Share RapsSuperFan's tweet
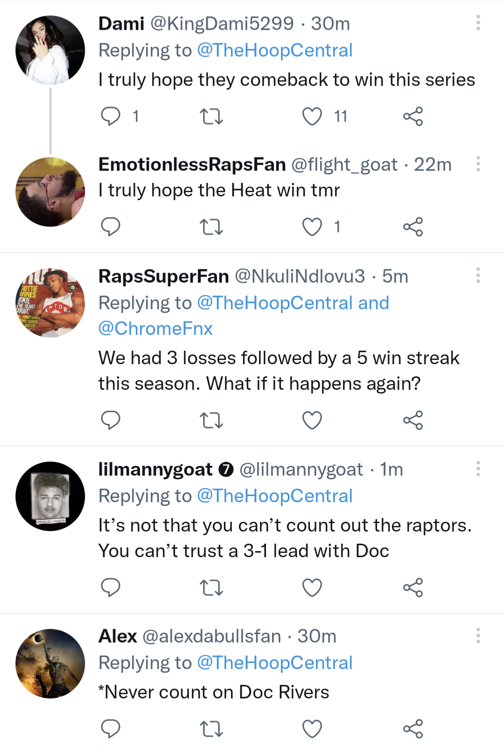The image size is (504, 754). pos(413,420)
